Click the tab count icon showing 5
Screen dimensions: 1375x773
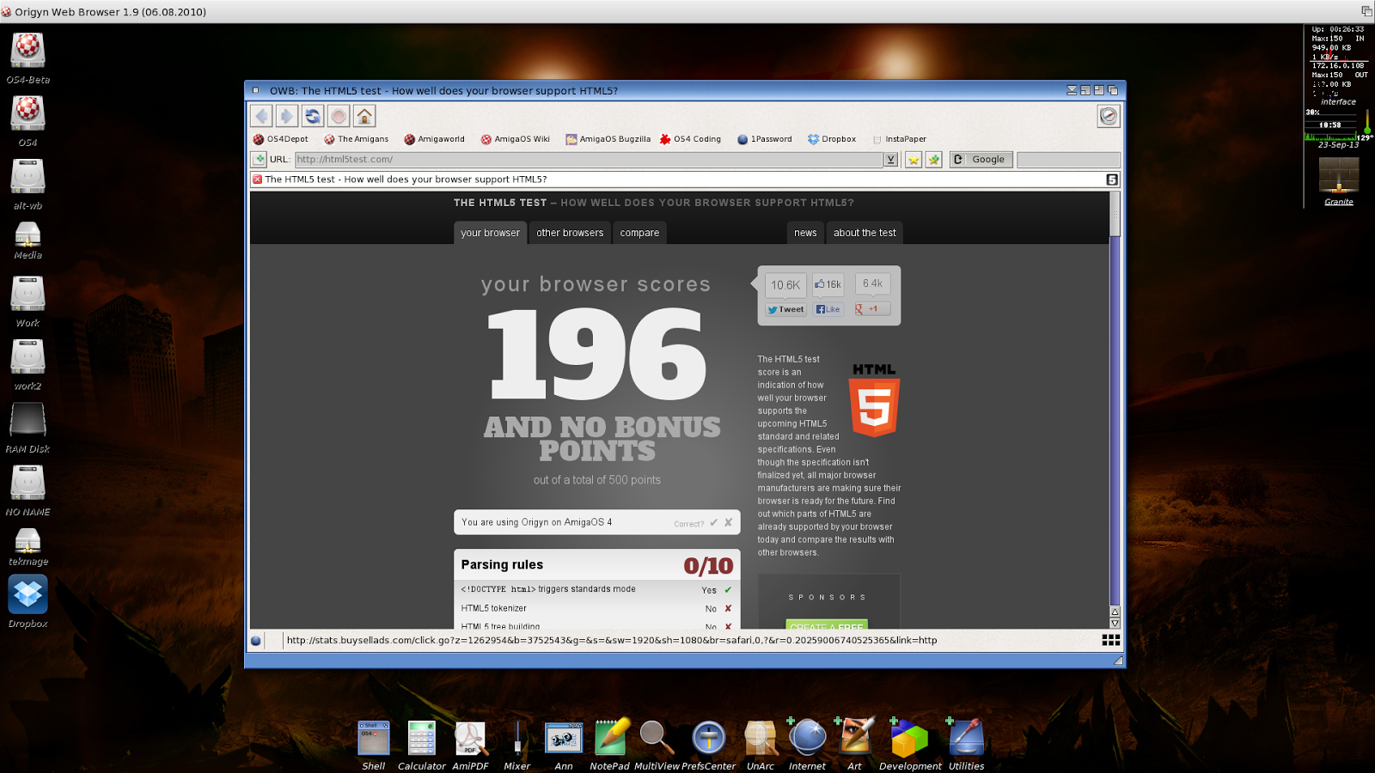pyautogui.click(x=1112, y=180)
